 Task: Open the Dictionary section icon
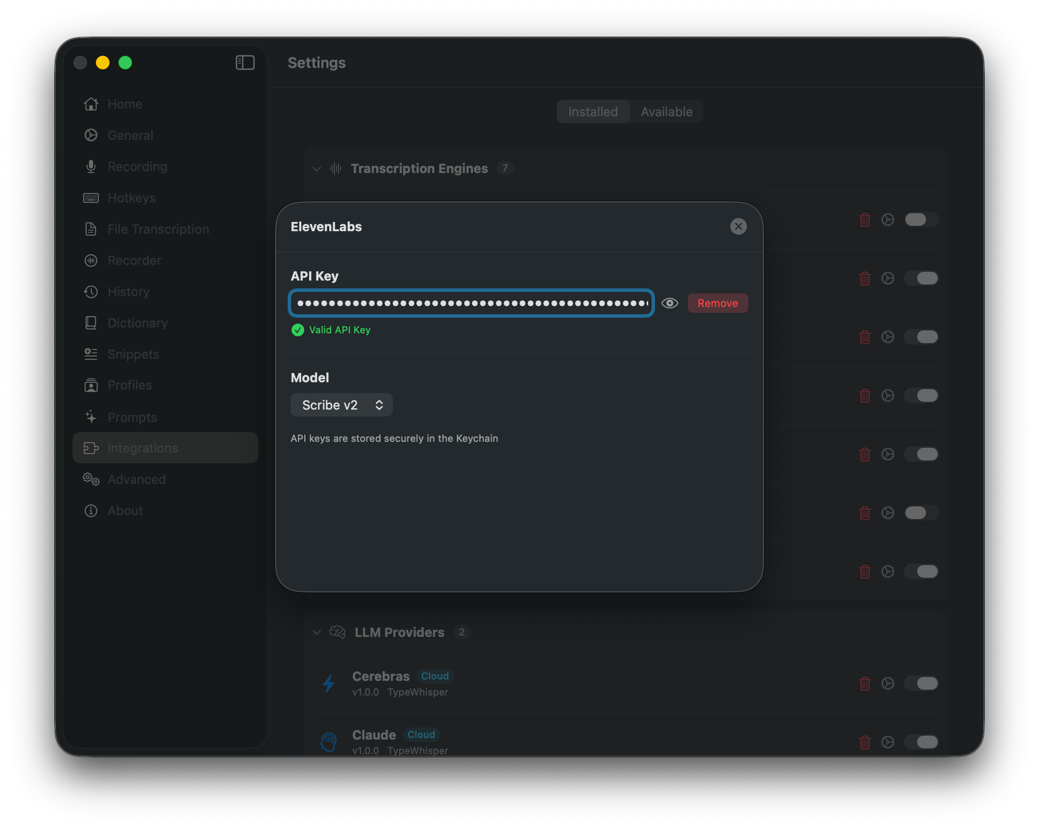point(91,323)
